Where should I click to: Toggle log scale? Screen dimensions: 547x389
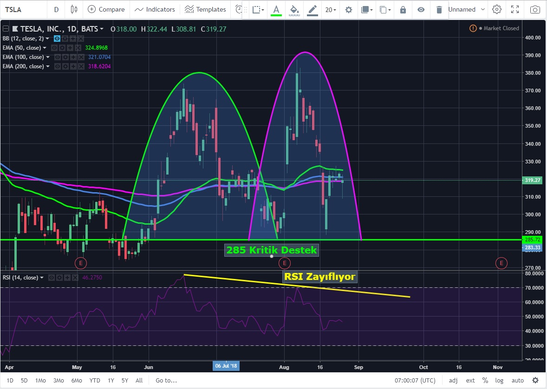tap(499, 380)
